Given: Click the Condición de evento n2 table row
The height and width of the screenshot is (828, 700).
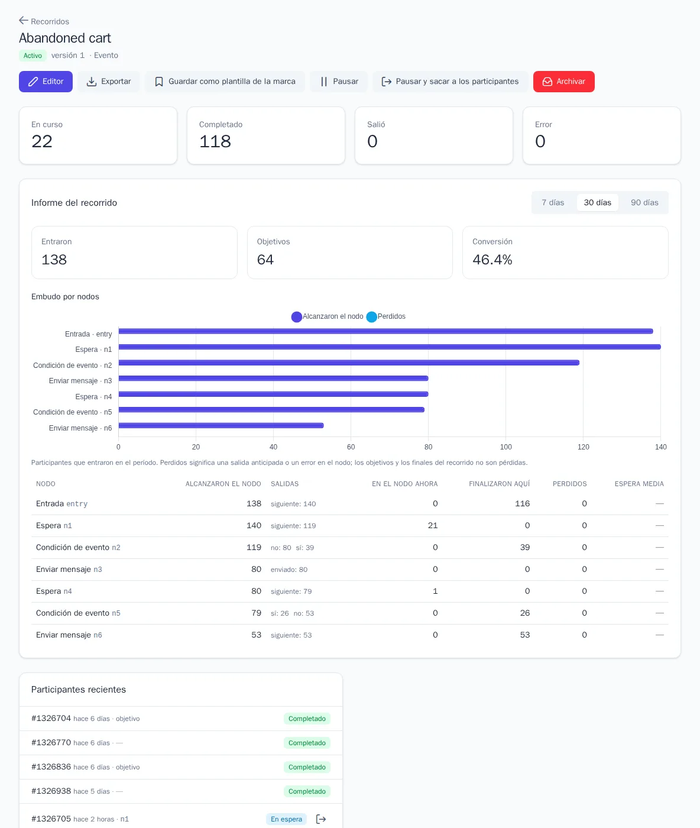Looking at the screenshot, I should [350, 548].
